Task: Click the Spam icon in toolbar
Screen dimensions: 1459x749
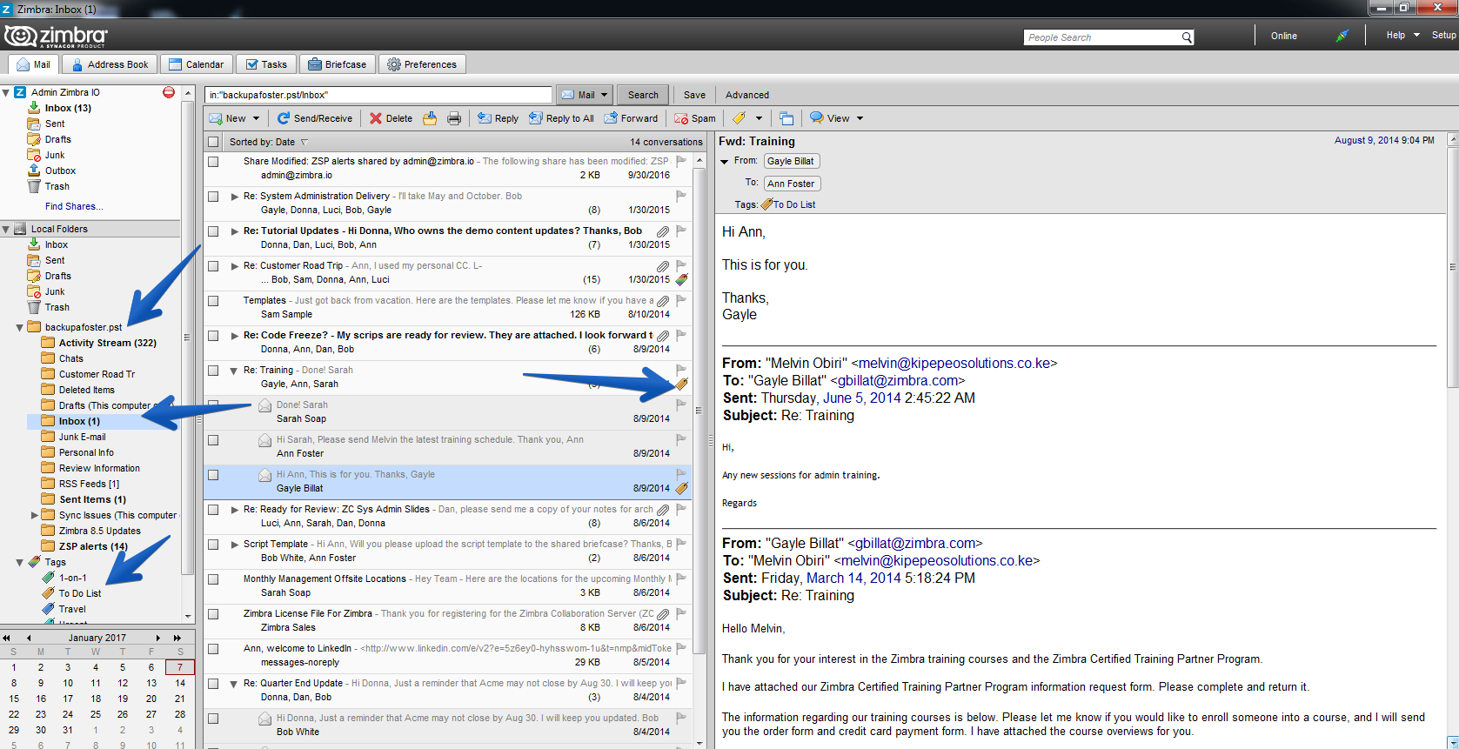Action: point(681,118)
